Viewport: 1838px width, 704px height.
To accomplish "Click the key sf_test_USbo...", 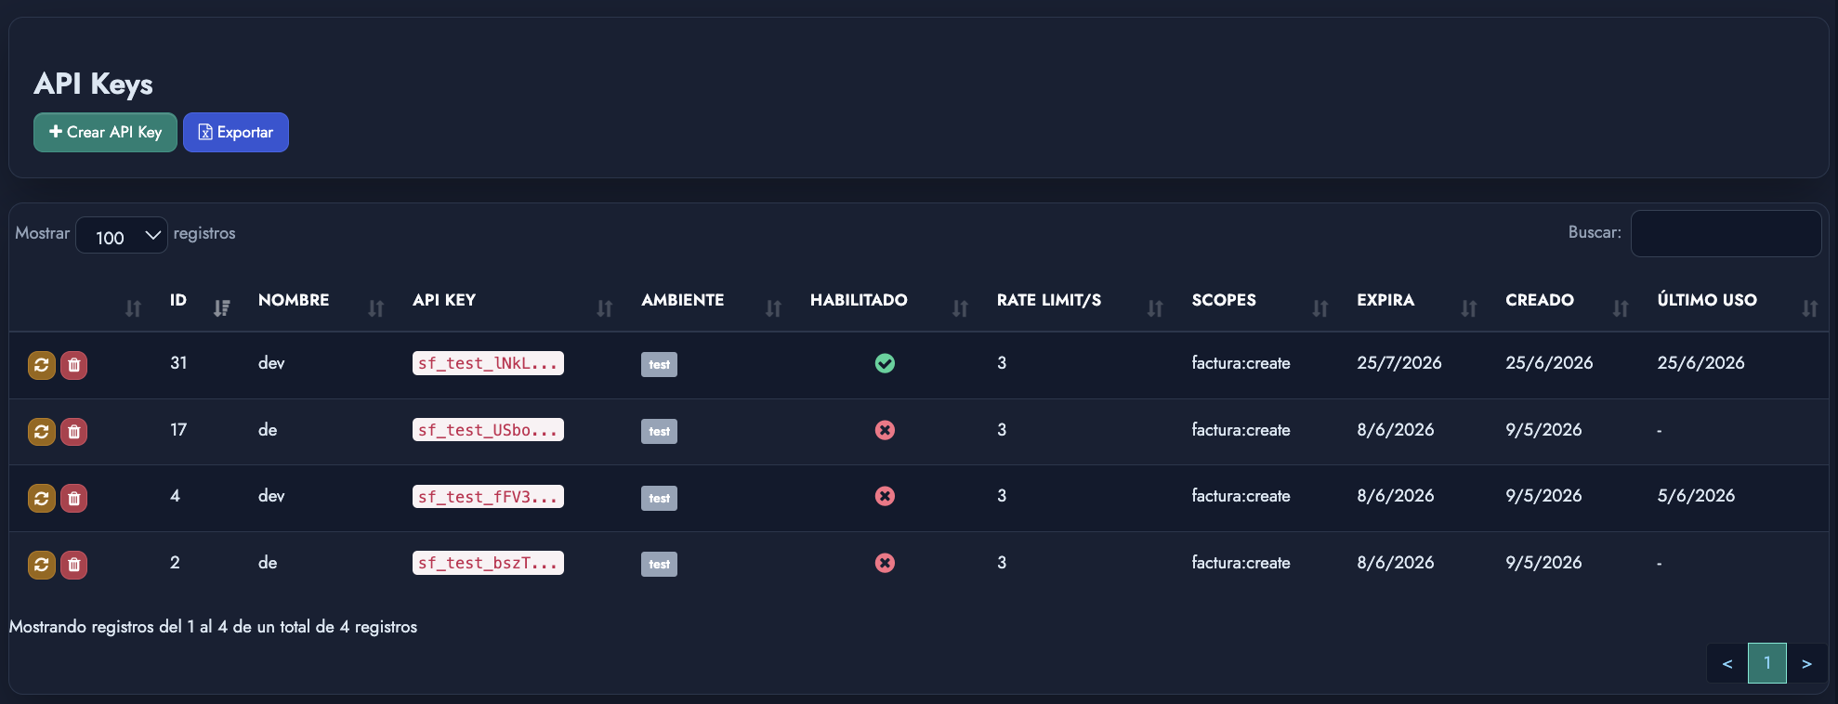I will [488, 430].
